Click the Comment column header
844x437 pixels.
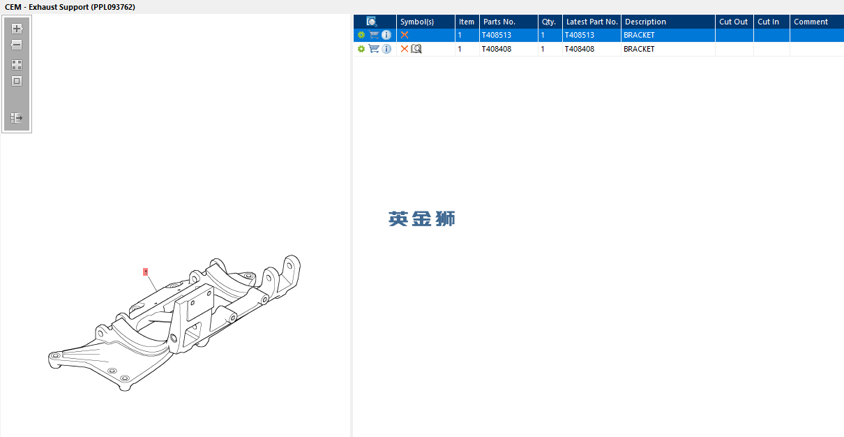[817, 22]
